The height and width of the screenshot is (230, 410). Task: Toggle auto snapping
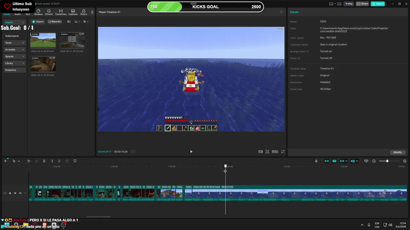click(x=334, y=161)
